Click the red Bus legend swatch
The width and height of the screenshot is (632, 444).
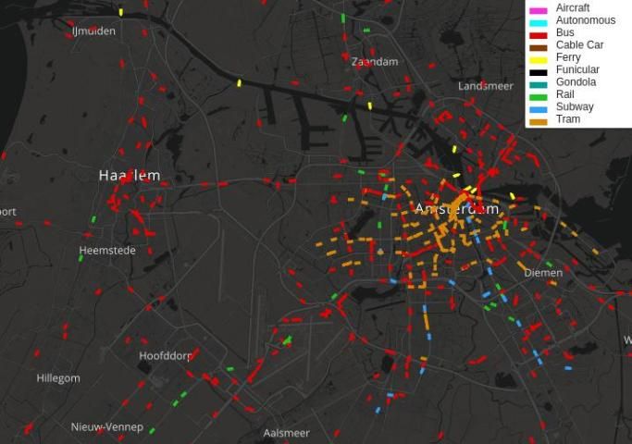tap(539, 35)
